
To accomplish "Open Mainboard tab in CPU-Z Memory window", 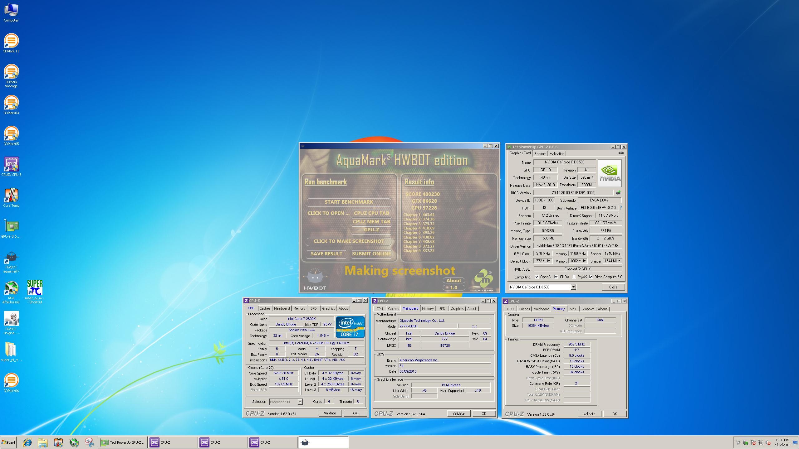I will click(541, 309).
